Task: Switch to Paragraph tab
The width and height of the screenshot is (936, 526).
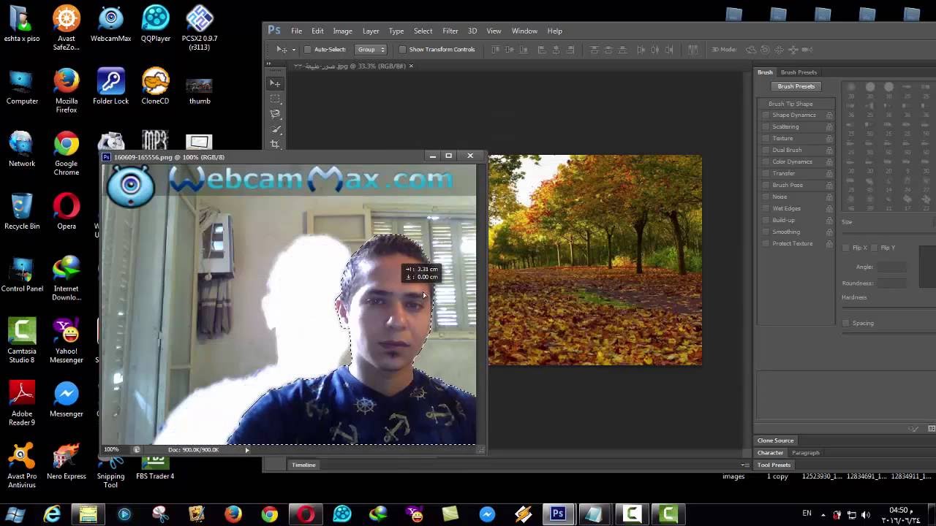Action: pyautogui.click(x=805, y=453)
